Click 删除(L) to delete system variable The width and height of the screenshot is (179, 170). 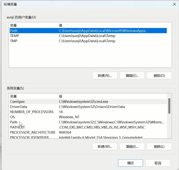(x=159, y=146)
